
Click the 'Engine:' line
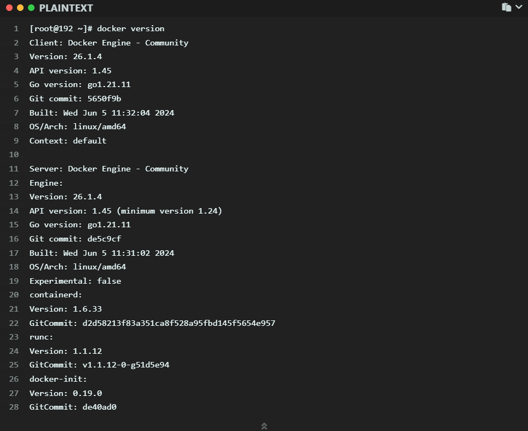click(x=46, y=183)
